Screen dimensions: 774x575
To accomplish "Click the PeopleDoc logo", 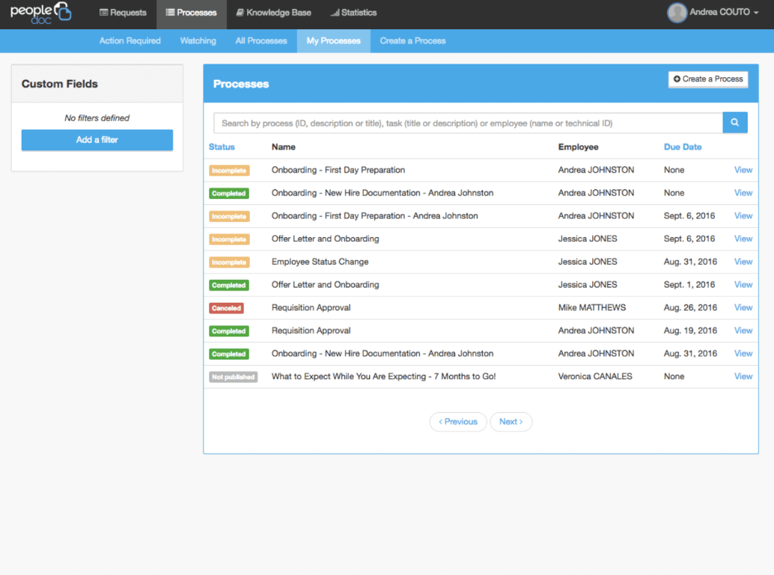I will point(40,13).
